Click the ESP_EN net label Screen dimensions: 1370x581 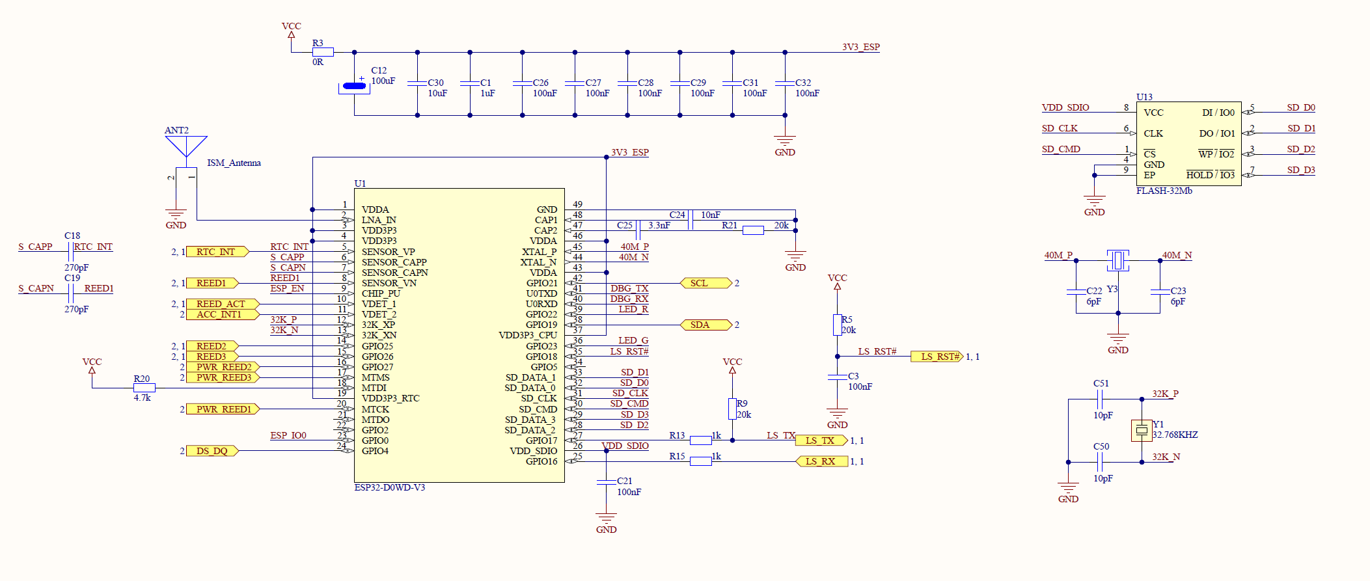click(x=287, y=288)
